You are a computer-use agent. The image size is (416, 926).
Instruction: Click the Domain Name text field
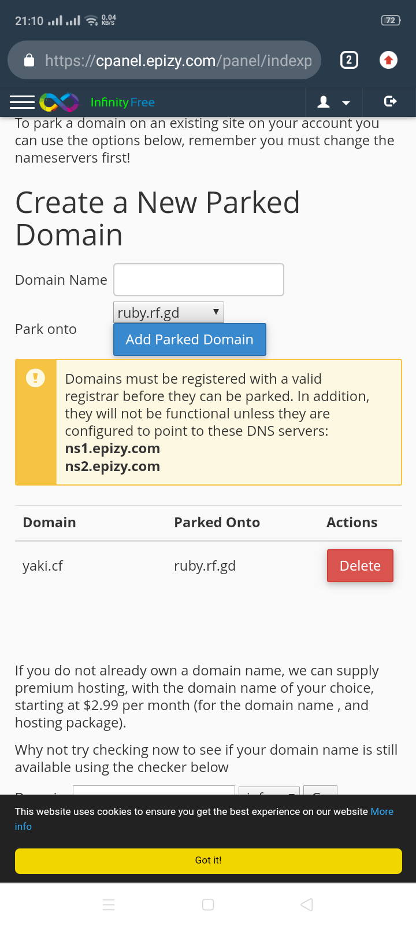(199, 280)
